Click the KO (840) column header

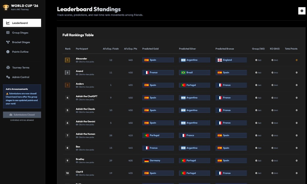[x=275, y=49]
